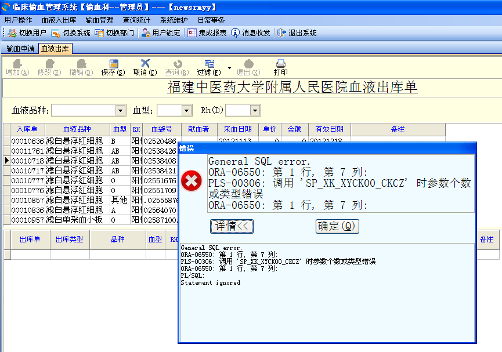This screenshot has height=352, width=502.
Task: Click the 切换系统 switch system icon
Action: [56, 33]
